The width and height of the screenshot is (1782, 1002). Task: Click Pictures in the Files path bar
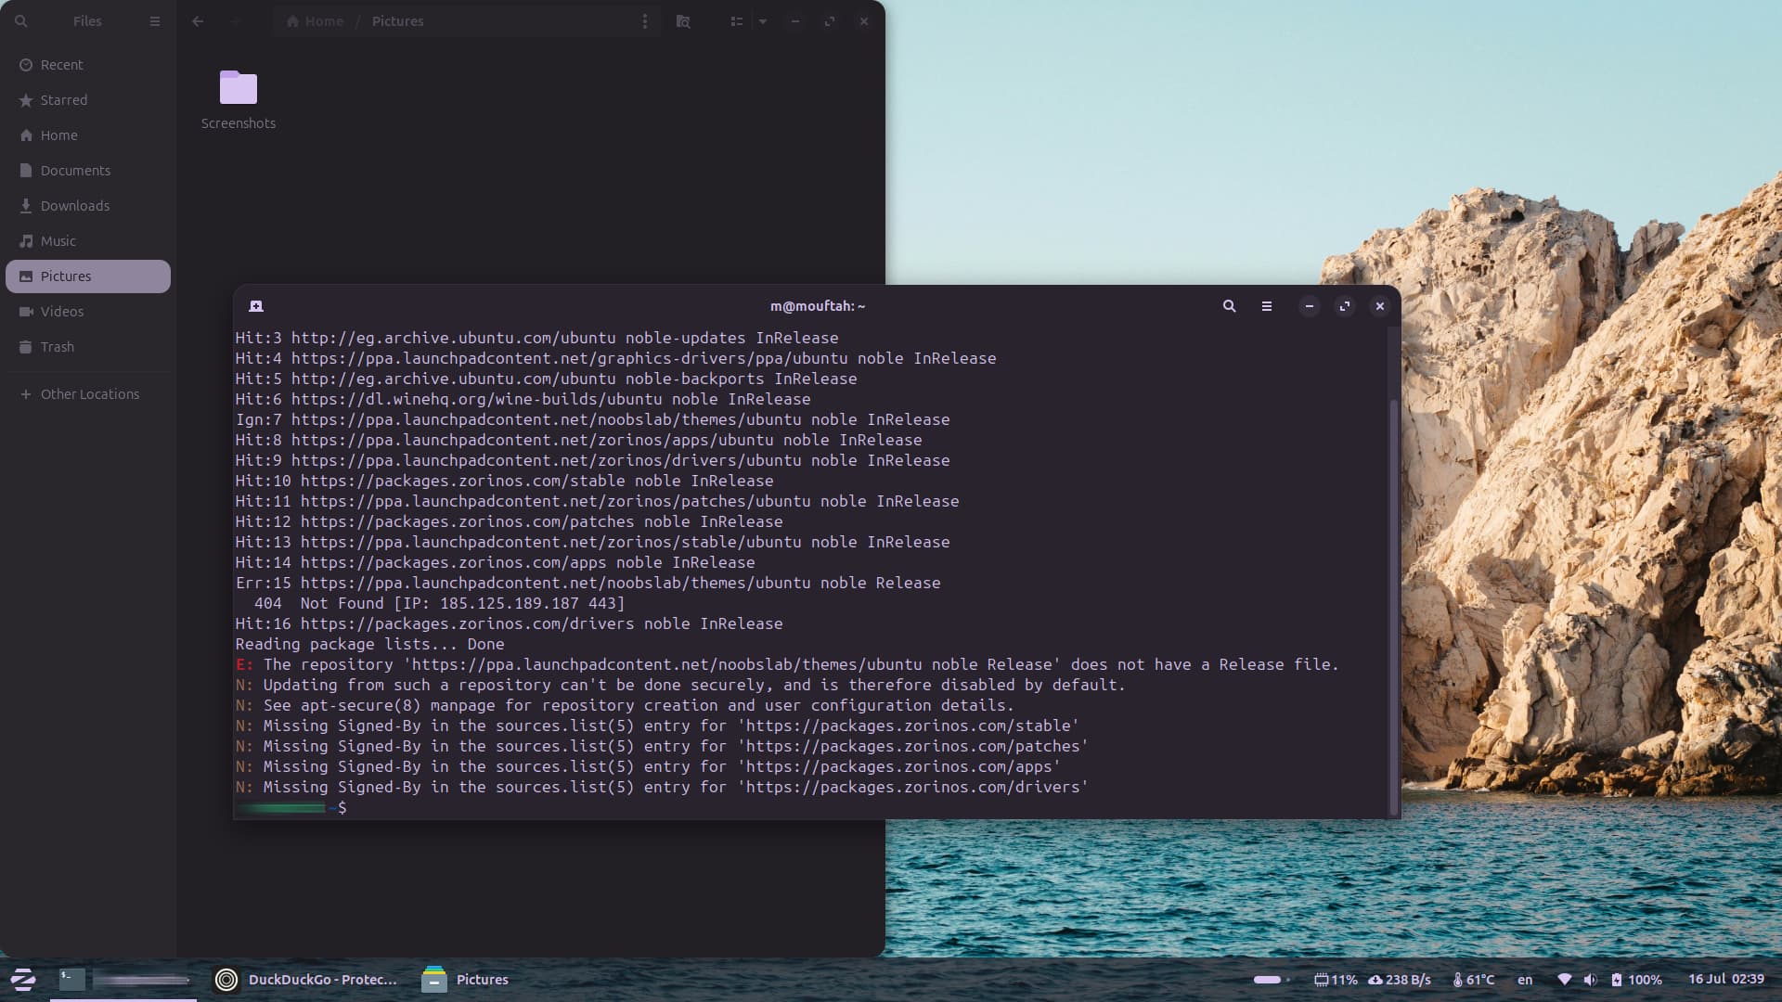[397, 21]
